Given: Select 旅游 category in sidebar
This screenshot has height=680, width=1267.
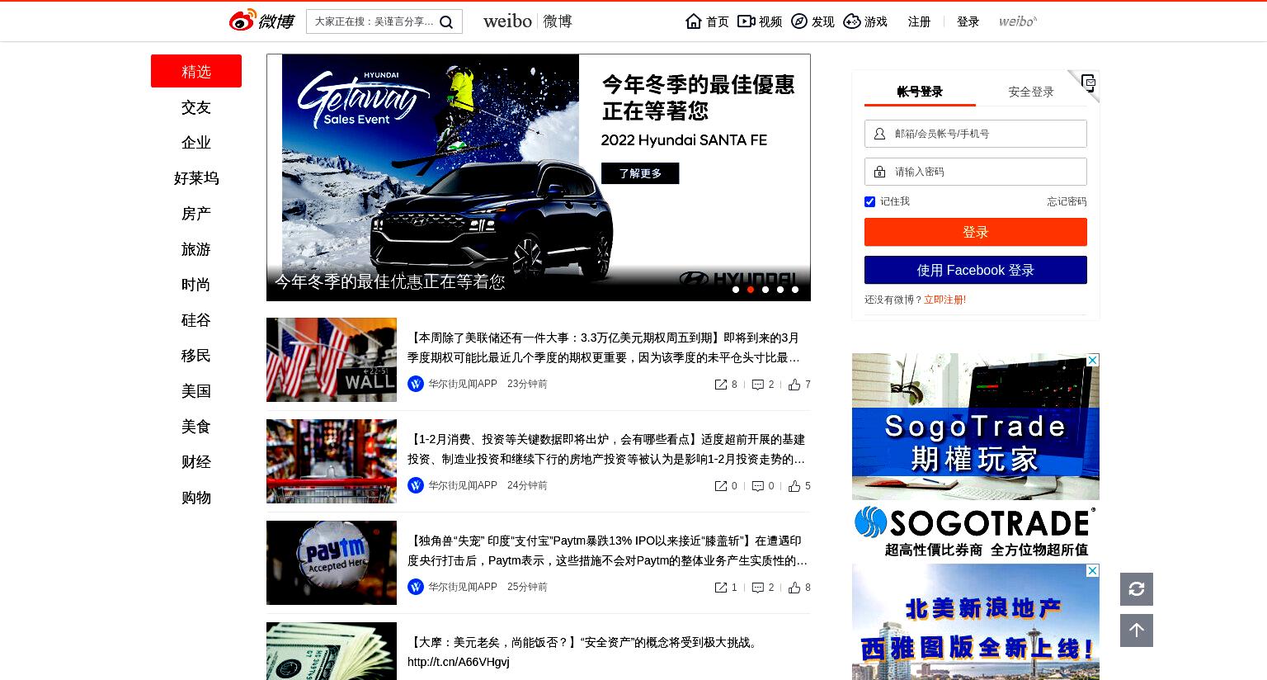Looking at the screenshot, I should [196, 249].
